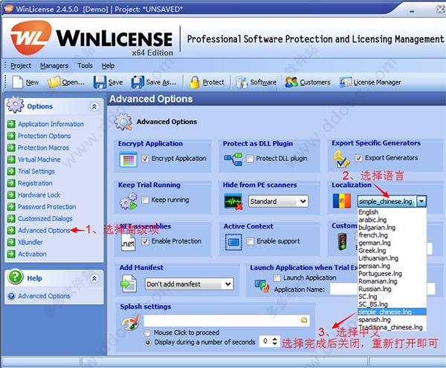Click the Protect padlock icon

coord(195,82)
